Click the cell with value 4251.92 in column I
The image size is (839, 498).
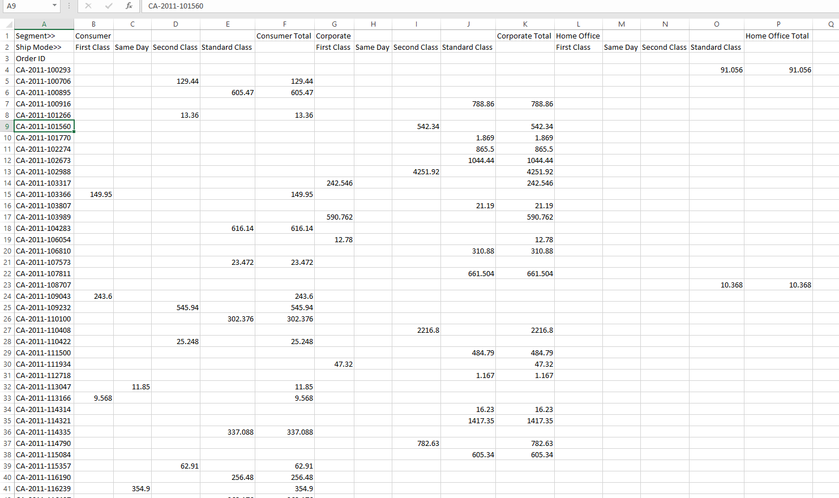point(416,172)
